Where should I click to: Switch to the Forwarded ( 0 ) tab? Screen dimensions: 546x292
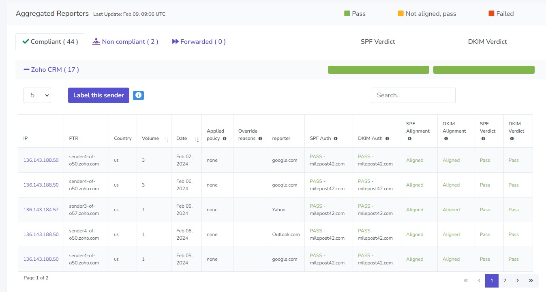[x=199, y=42]
